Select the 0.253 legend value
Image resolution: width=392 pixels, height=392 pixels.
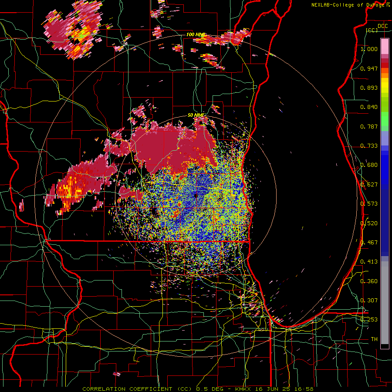(369, 320)
